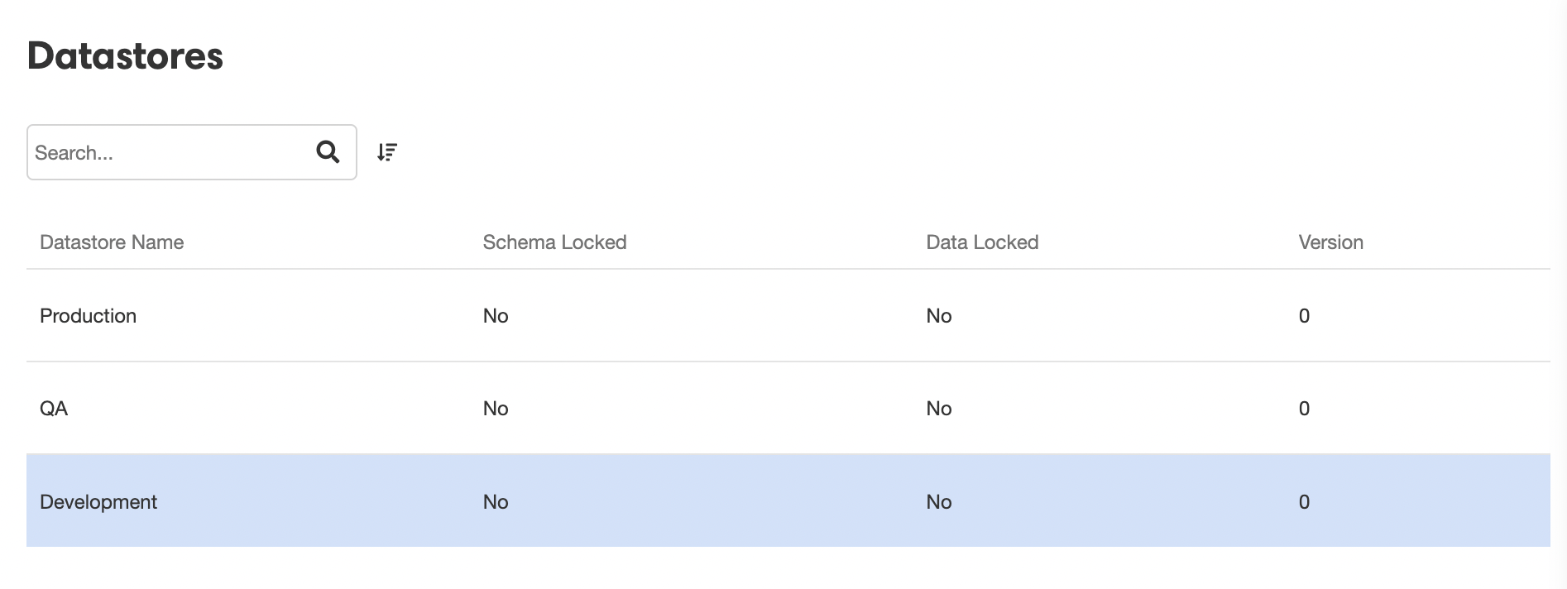Viewport: 1567px width, 589px height.
Task: Click the Data Locked column header
Action: [x=982, y=242]
